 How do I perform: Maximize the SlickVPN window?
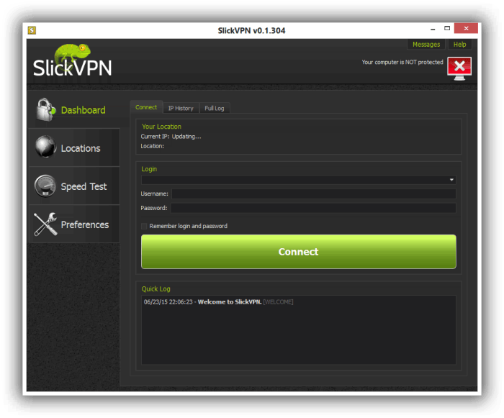[447, 29]
